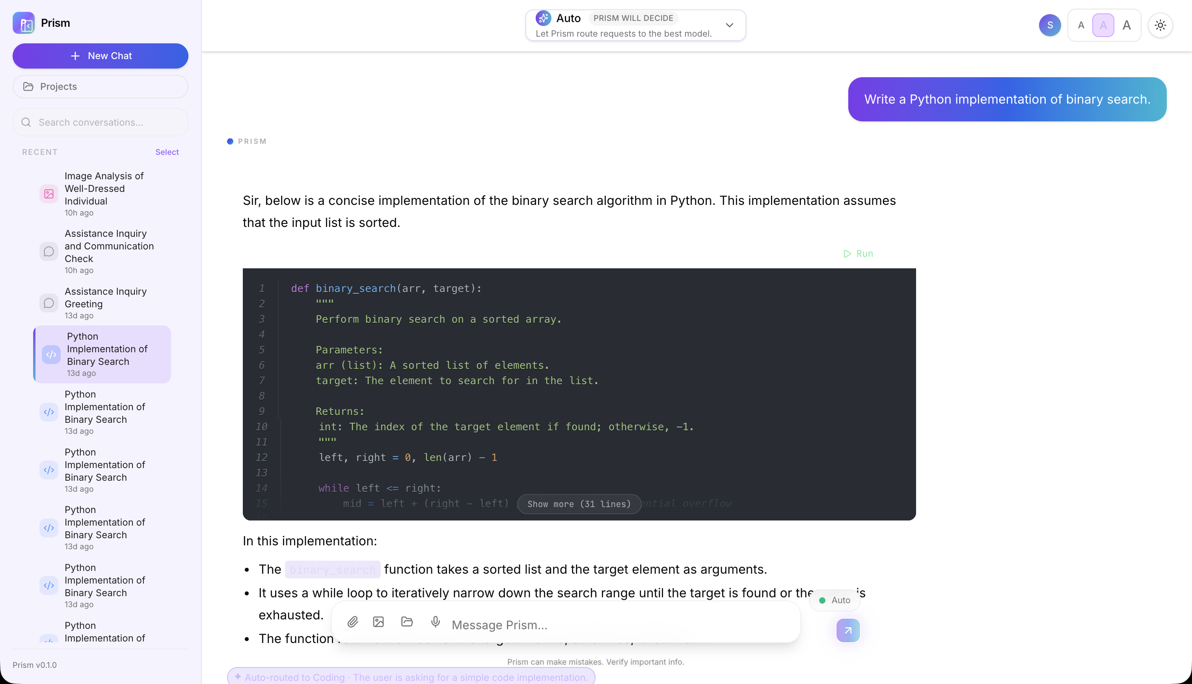The image size is (1192, 684).
Task: Click the Prism logo icon
Action: tap(24, 23)
